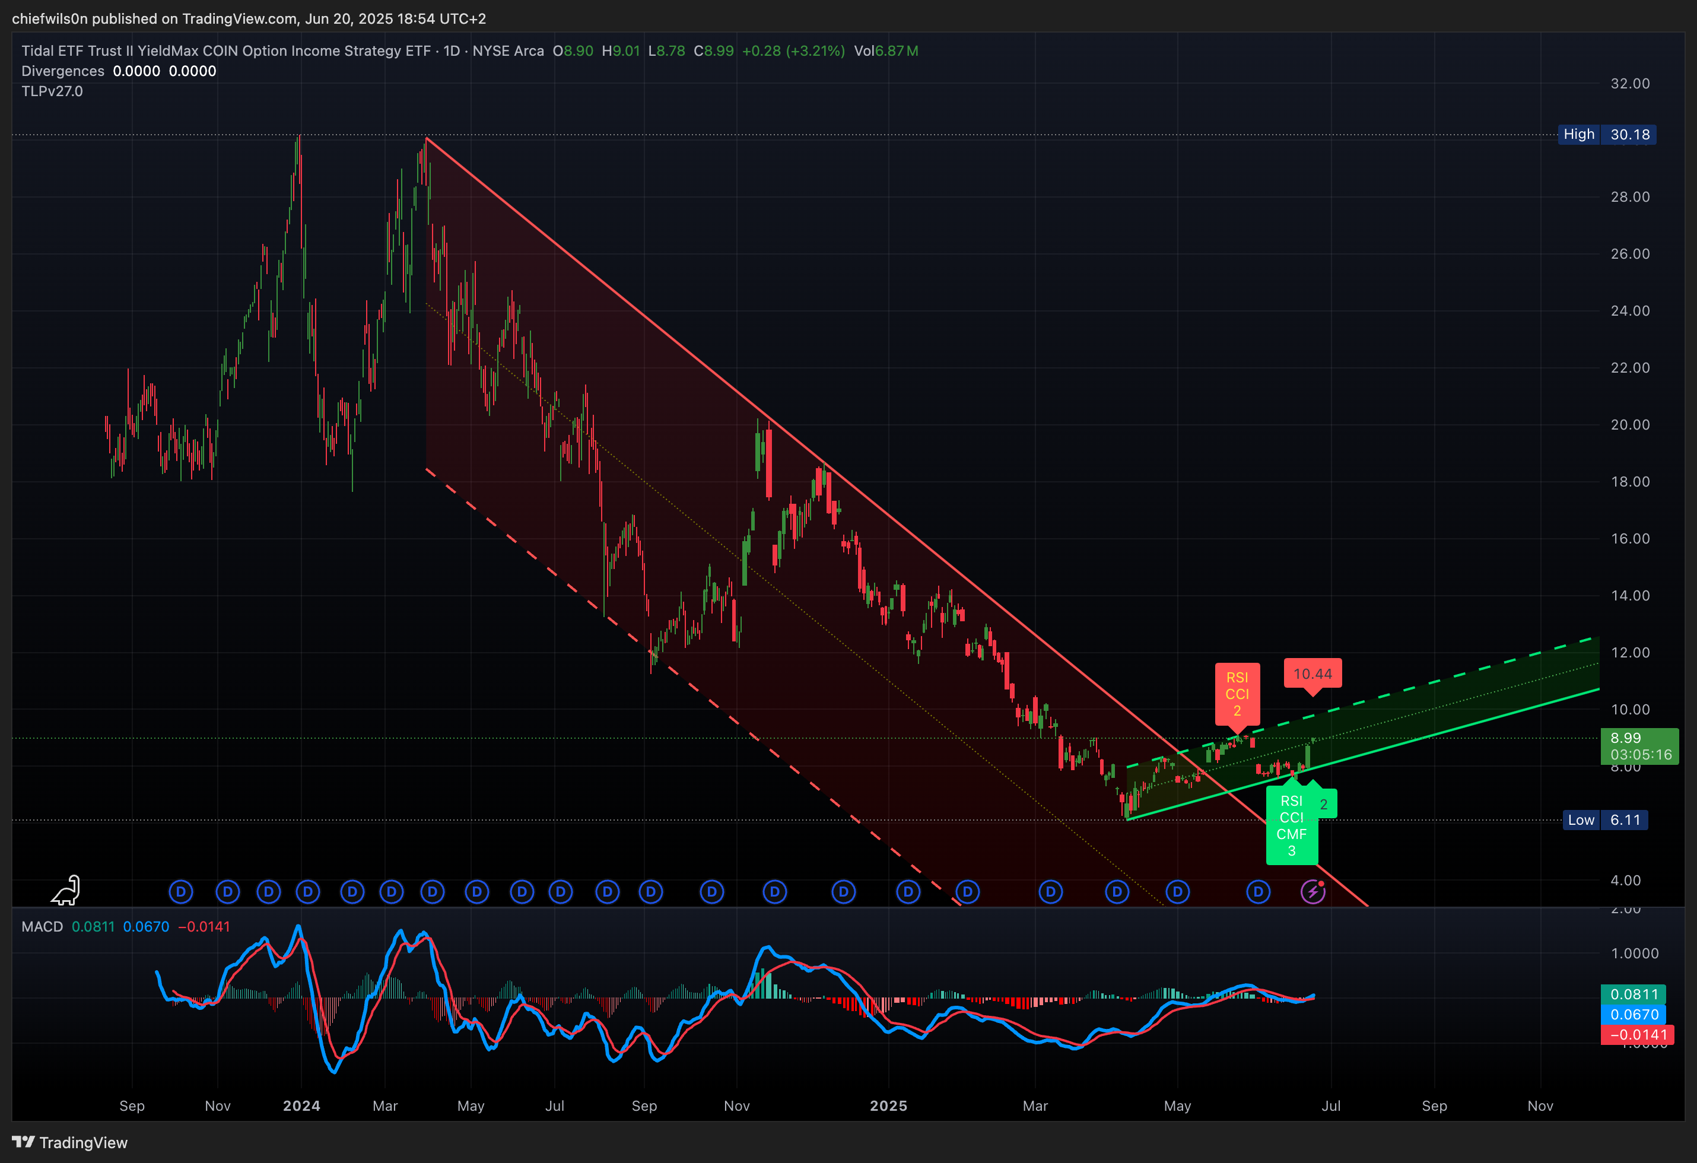This screenshot has height=1163, width=1697.
Task: Click the teal 0.0811 MACD value tag
Action: pyautogui.click(x=1634, y=994)
